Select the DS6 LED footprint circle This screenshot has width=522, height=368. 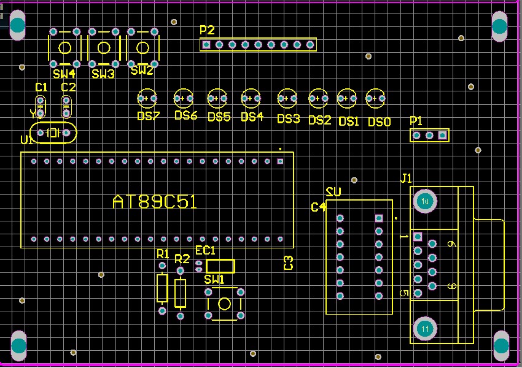(184, 98)
